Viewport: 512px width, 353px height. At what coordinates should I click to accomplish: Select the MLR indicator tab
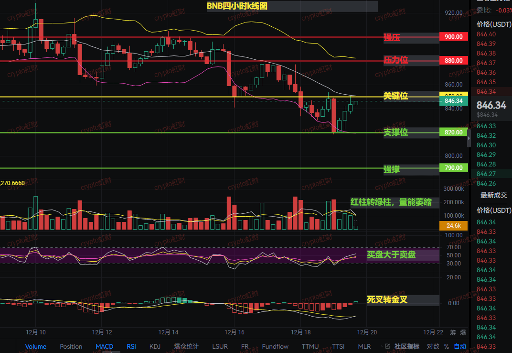click(364, 346)
